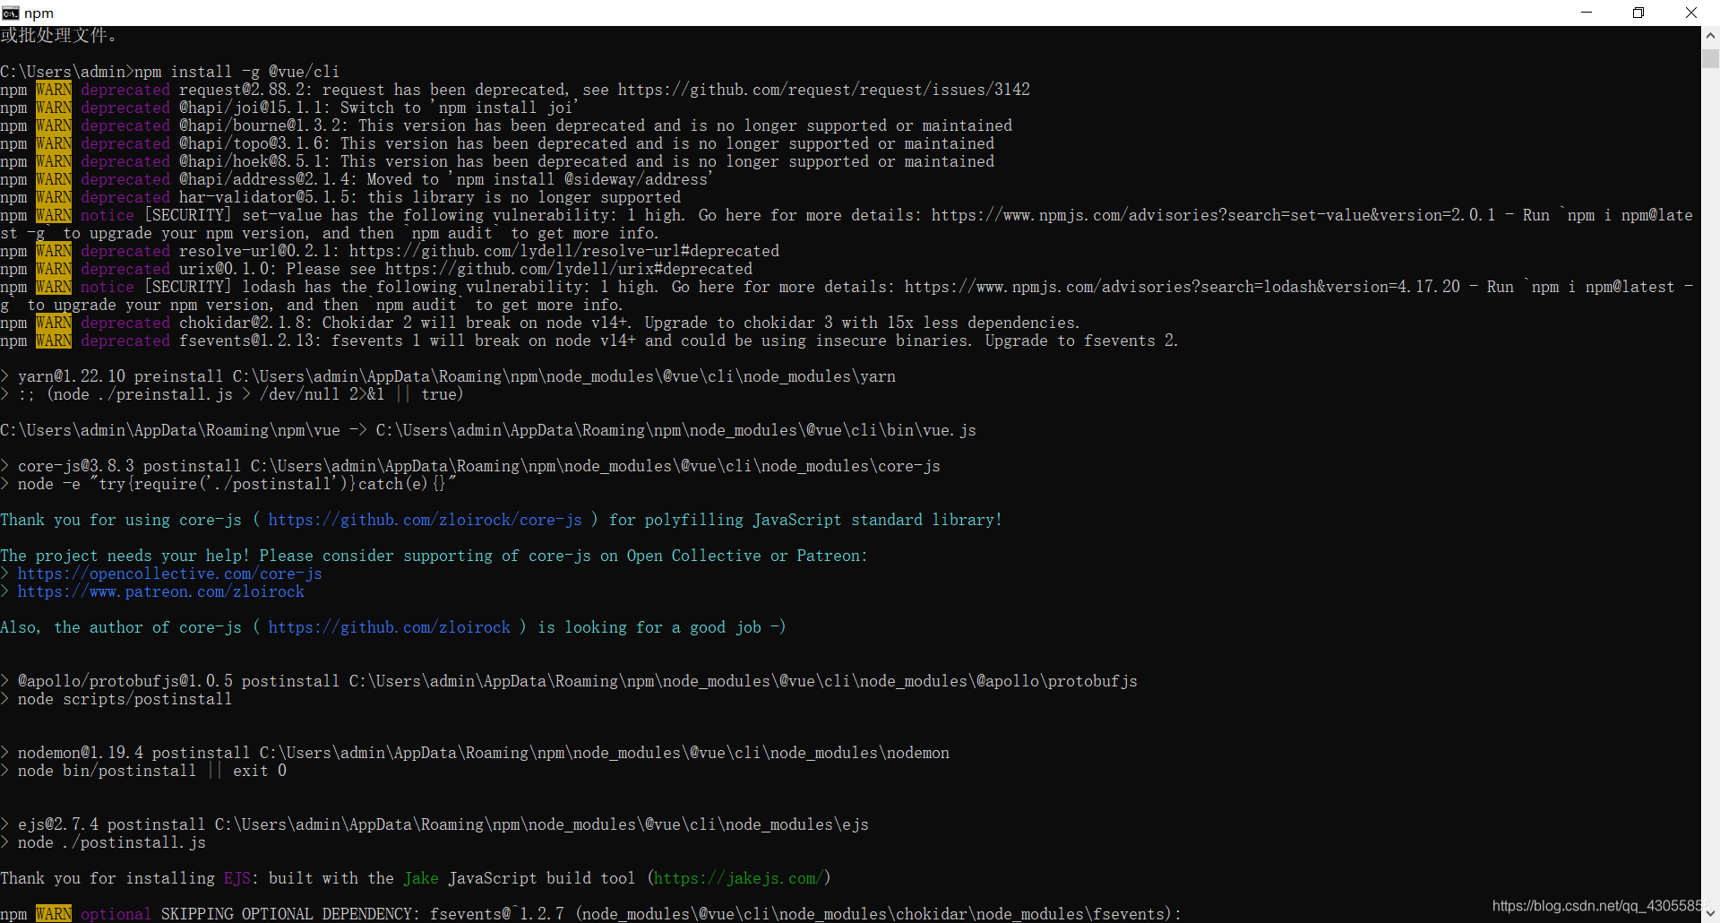1720x923 pixels.
Task: Click the 'resolve-url@0.2.1' warning line
Action: [x=390, y=251]
